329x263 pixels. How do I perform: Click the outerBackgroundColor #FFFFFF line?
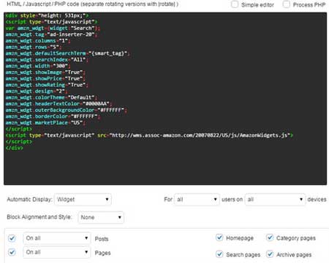tap(67, 110)
